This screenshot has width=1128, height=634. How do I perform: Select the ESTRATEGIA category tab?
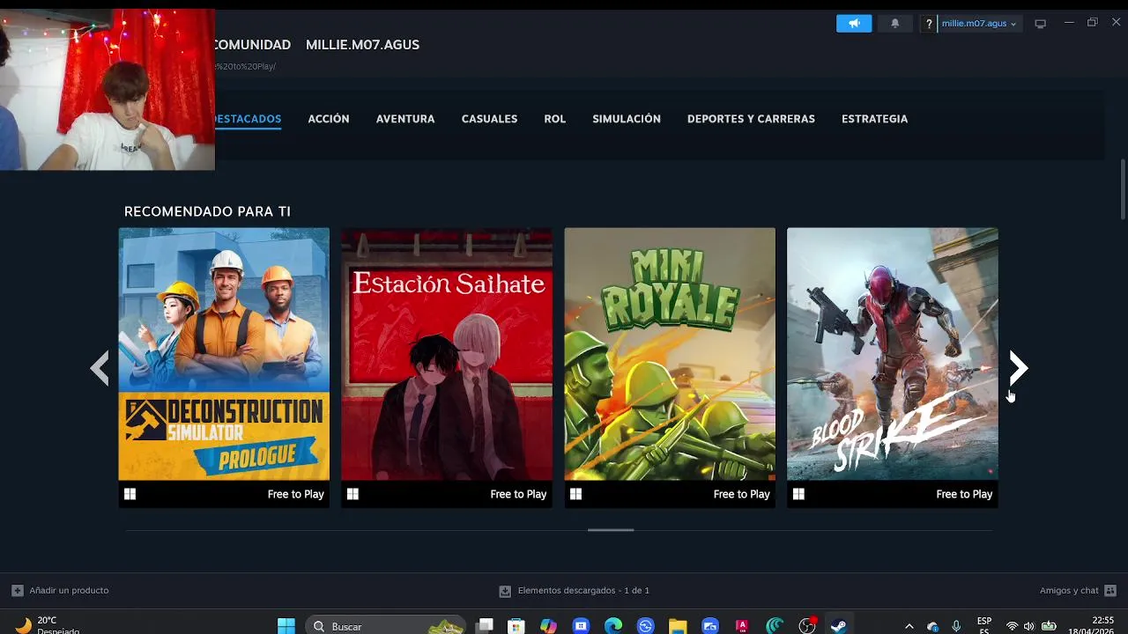click(874, 119)
